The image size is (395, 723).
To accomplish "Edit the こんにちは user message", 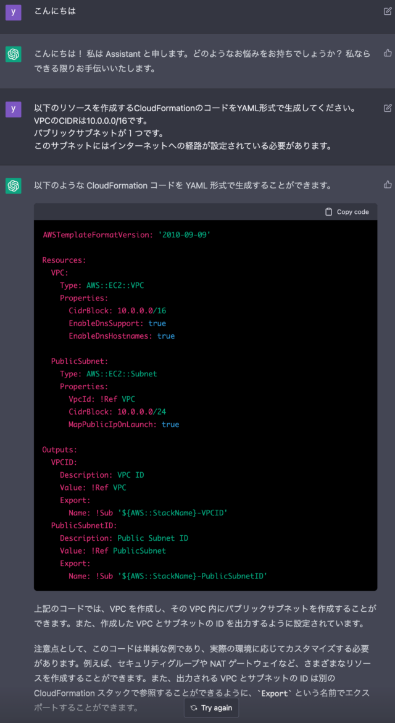I will tap(388, 11).
